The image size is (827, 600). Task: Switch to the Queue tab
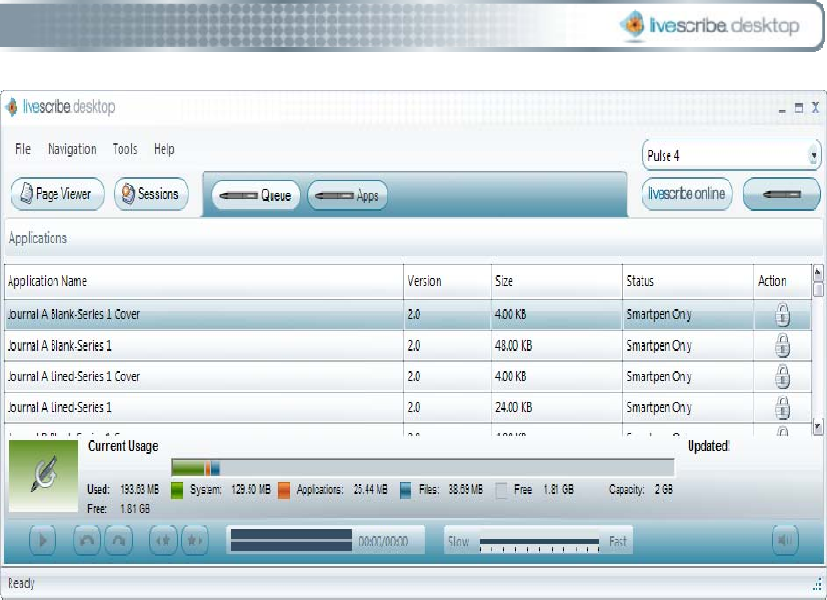click(255, 196)
